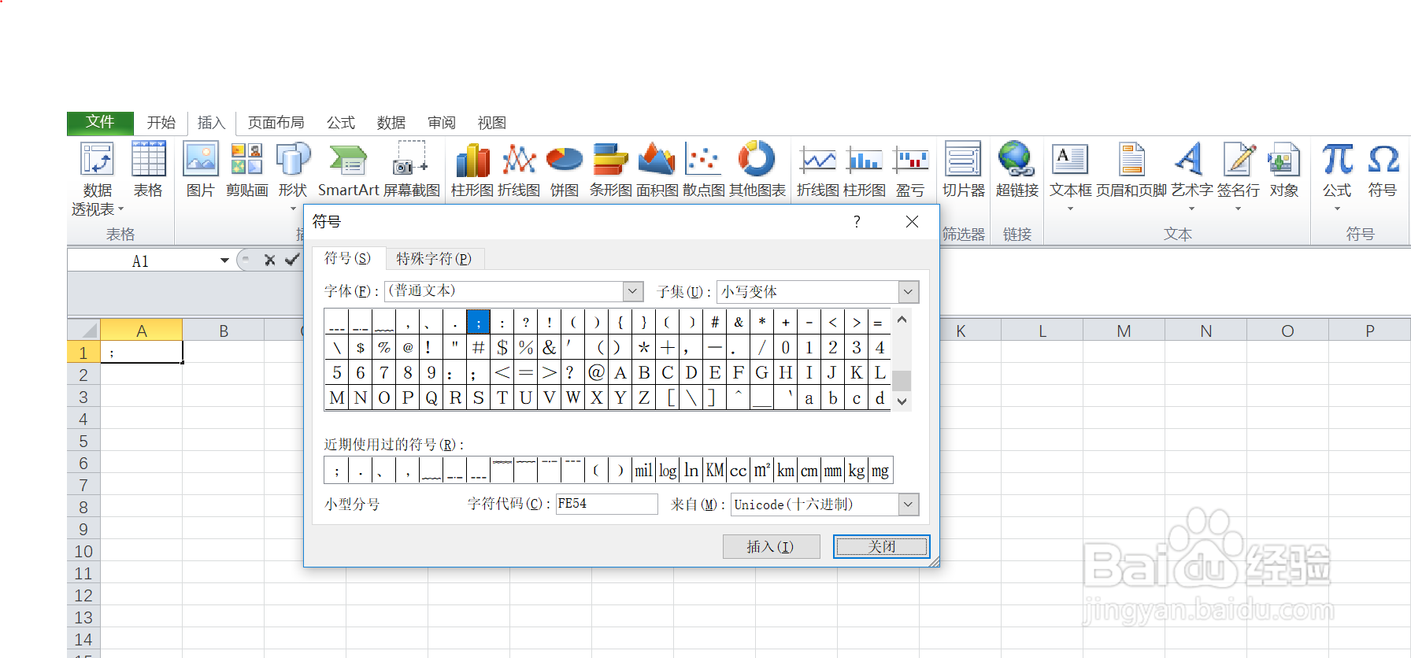
Task: Insert a Hyperlink (超链接)
Action: 1017,169
